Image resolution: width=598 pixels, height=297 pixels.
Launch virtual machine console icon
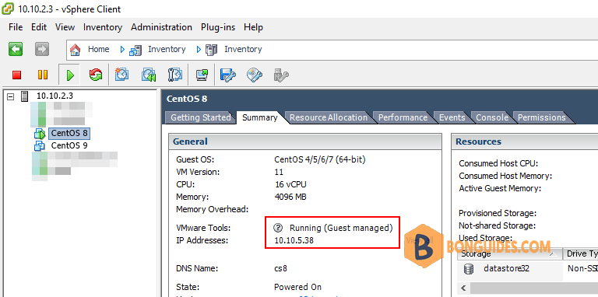[202, 75]
